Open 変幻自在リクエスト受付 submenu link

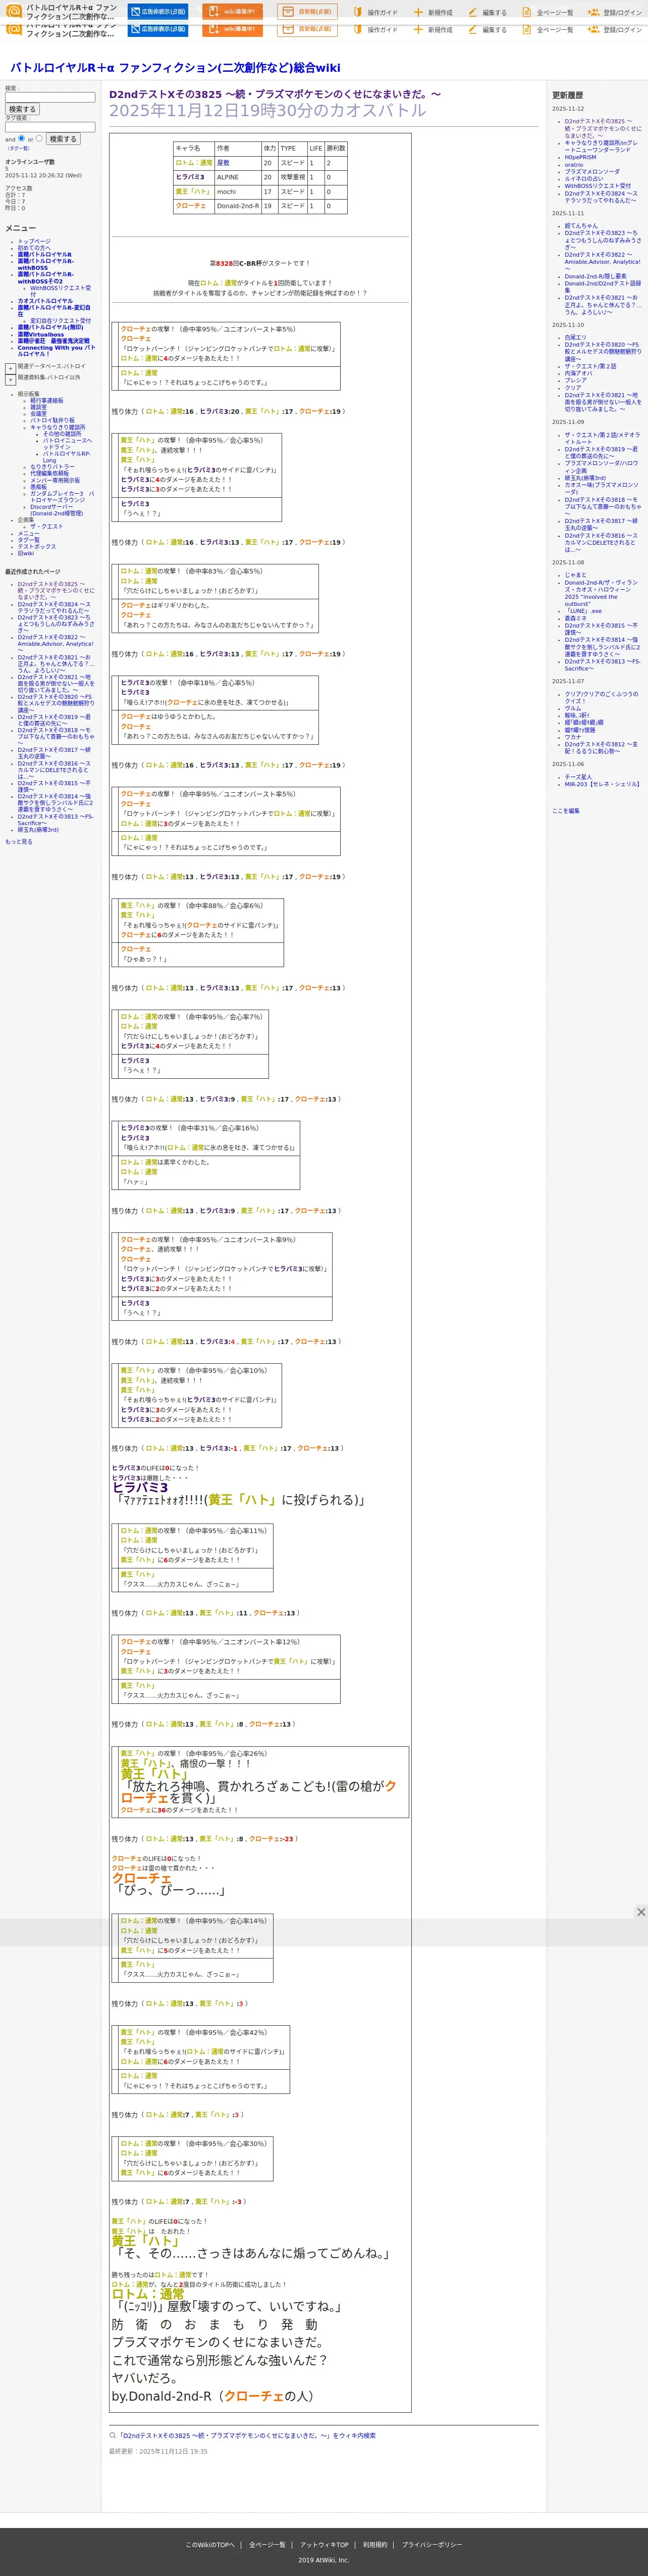point(60,321)
